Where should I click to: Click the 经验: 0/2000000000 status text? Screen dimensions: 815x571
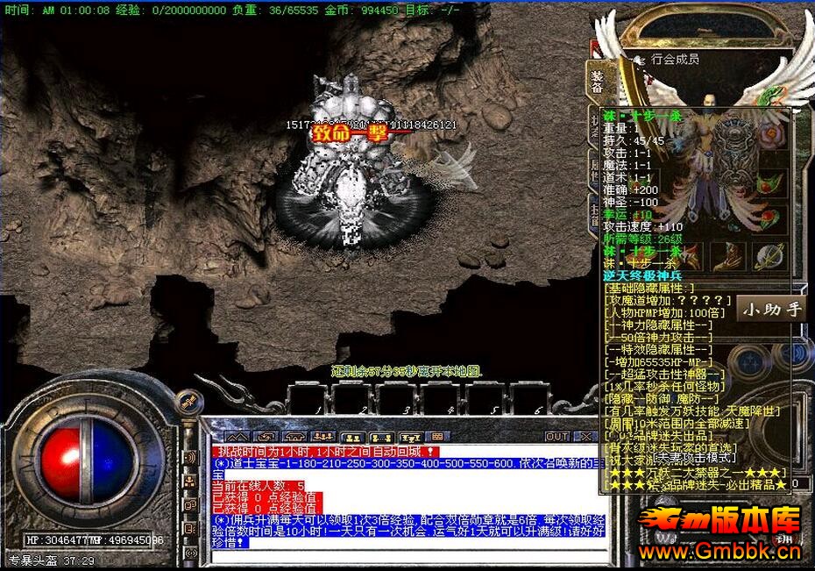[171, 10]
